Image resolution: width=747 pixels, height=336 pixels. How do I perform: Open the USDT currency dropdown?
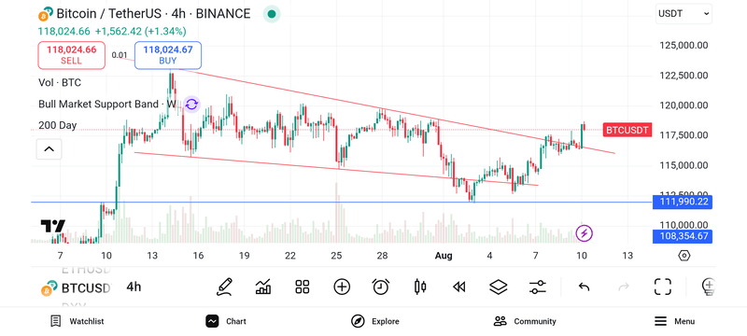684,14
